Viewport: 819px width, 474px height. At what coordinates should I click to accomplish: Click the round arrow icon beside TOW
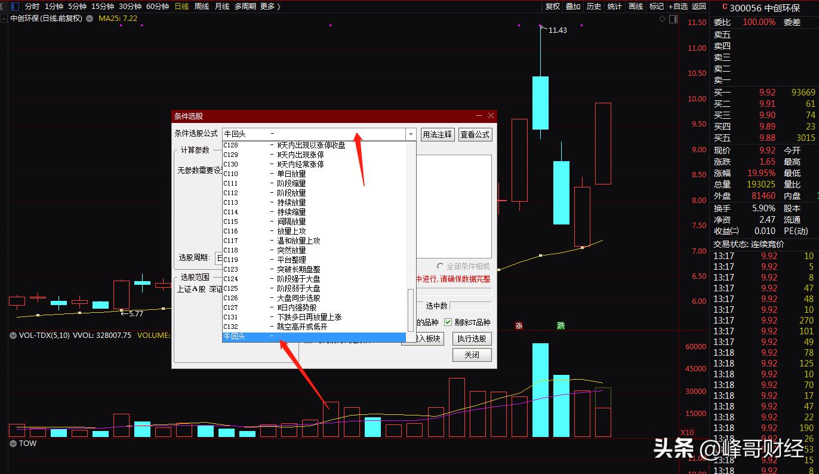(13, 444)
